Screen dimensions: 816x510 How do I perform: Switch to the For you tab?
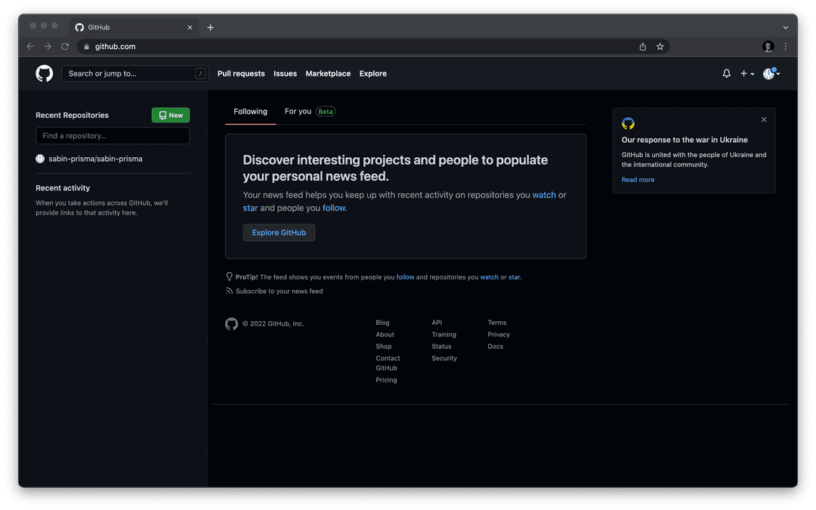point(295,111)
